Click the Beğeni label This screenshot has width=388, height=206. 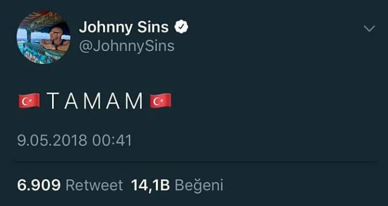199,185
